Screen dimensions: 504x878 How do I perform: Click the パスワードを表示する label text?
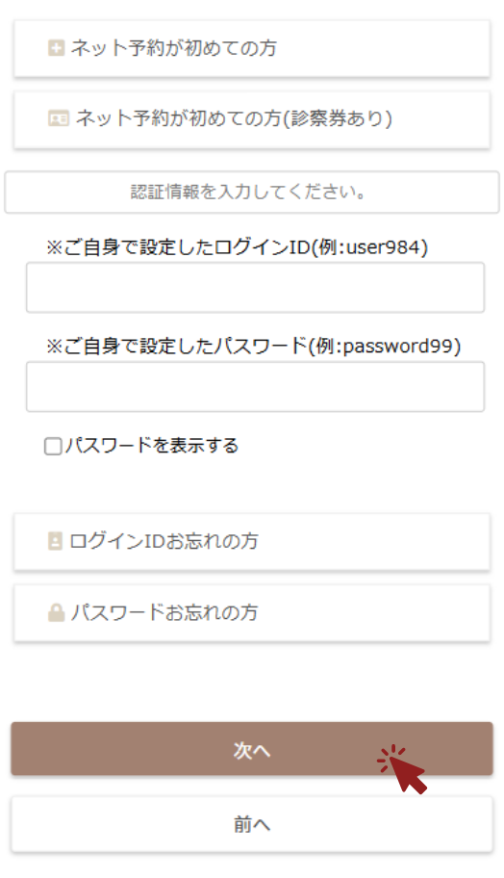tap(152, 447)
